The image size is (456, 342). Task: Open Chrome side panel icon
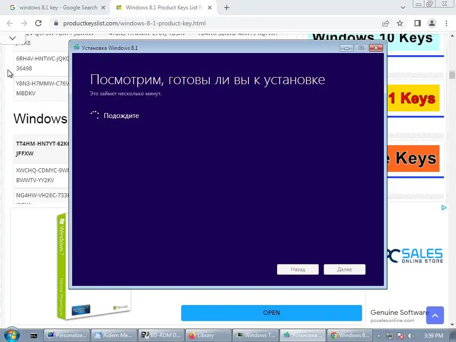(418, 23)
